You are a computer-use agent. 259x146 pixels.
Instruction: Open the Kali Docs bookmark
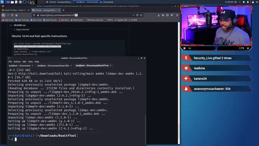coord(64,20)
